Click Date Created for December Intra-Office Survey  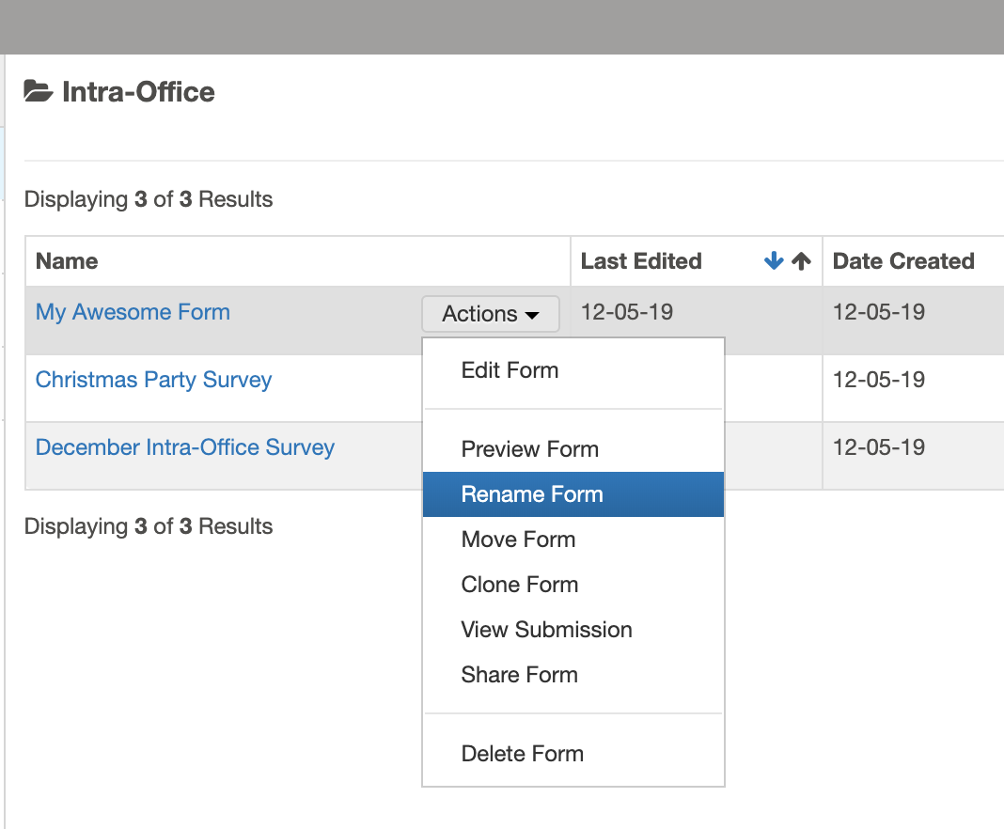878,447
